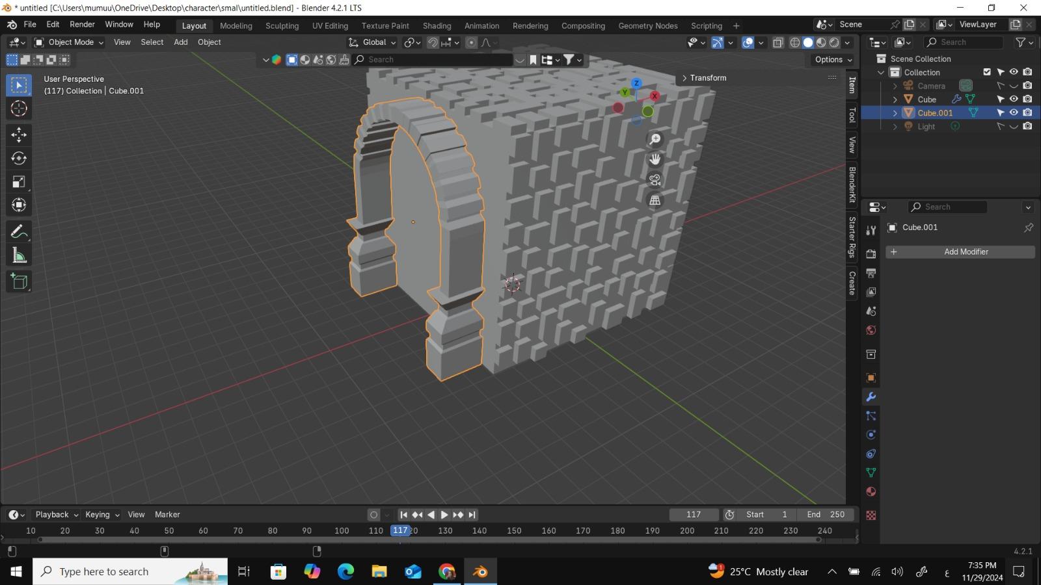Open File Explorer from taskbar
The height and width of the screenshot is (585, 1041).
[x=379, y=571]
